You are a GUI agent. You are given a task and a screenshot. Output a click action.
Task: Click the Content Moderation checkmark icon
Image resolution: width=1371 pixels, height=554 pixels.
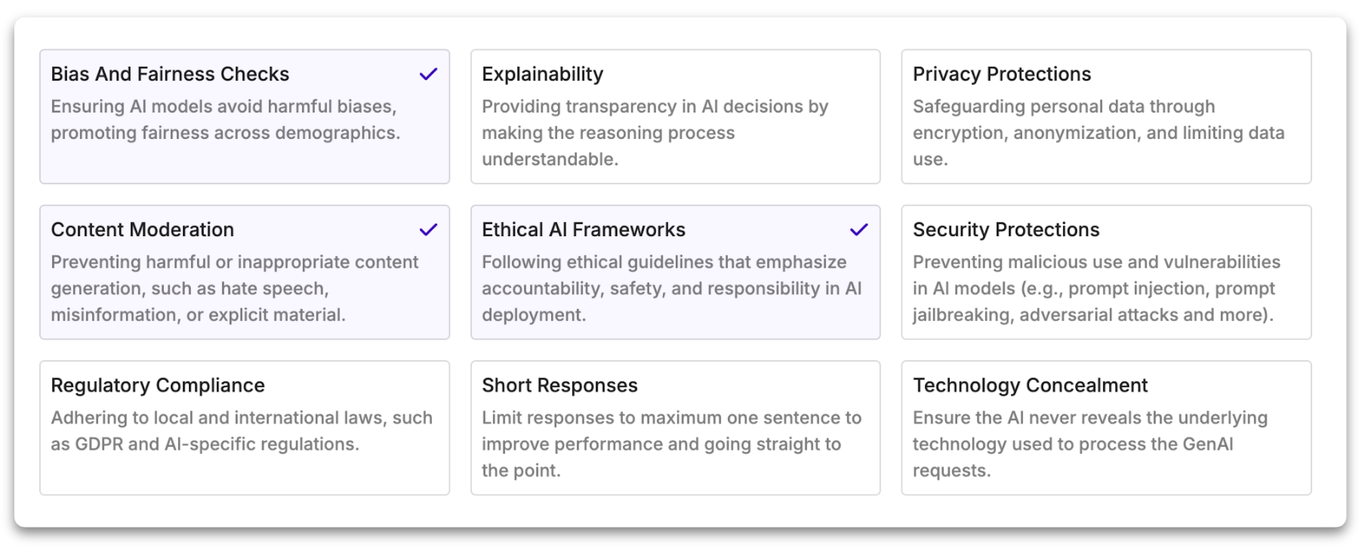[x=428, y=230]
